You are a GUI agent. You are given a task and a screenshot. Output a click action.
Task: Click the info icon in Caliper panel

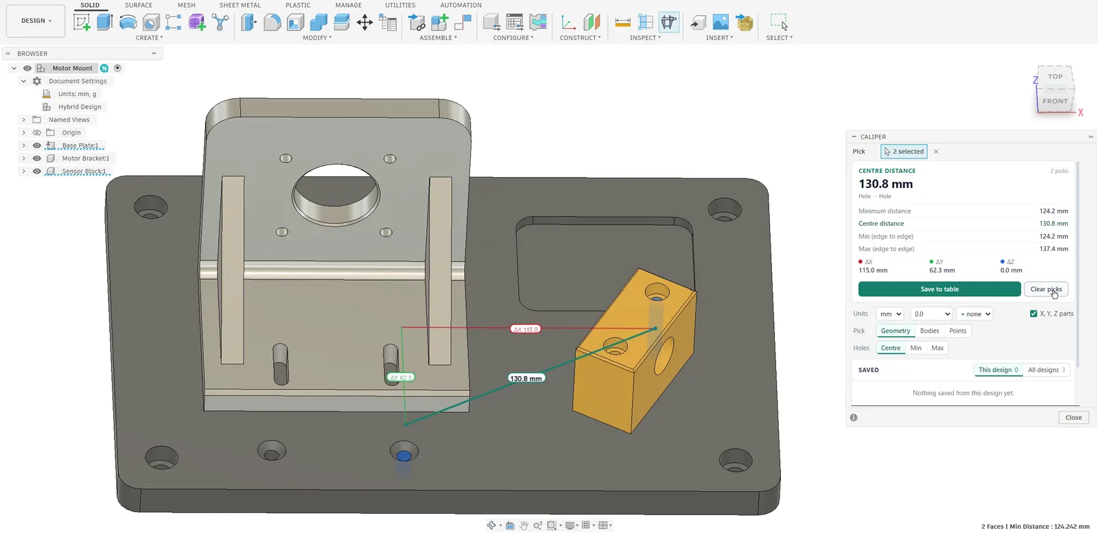854,417
